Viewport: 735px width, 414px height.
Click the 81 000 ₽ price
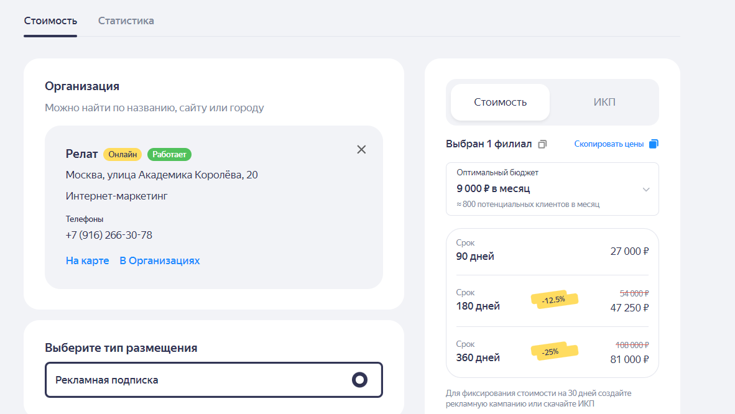point(629,359)
